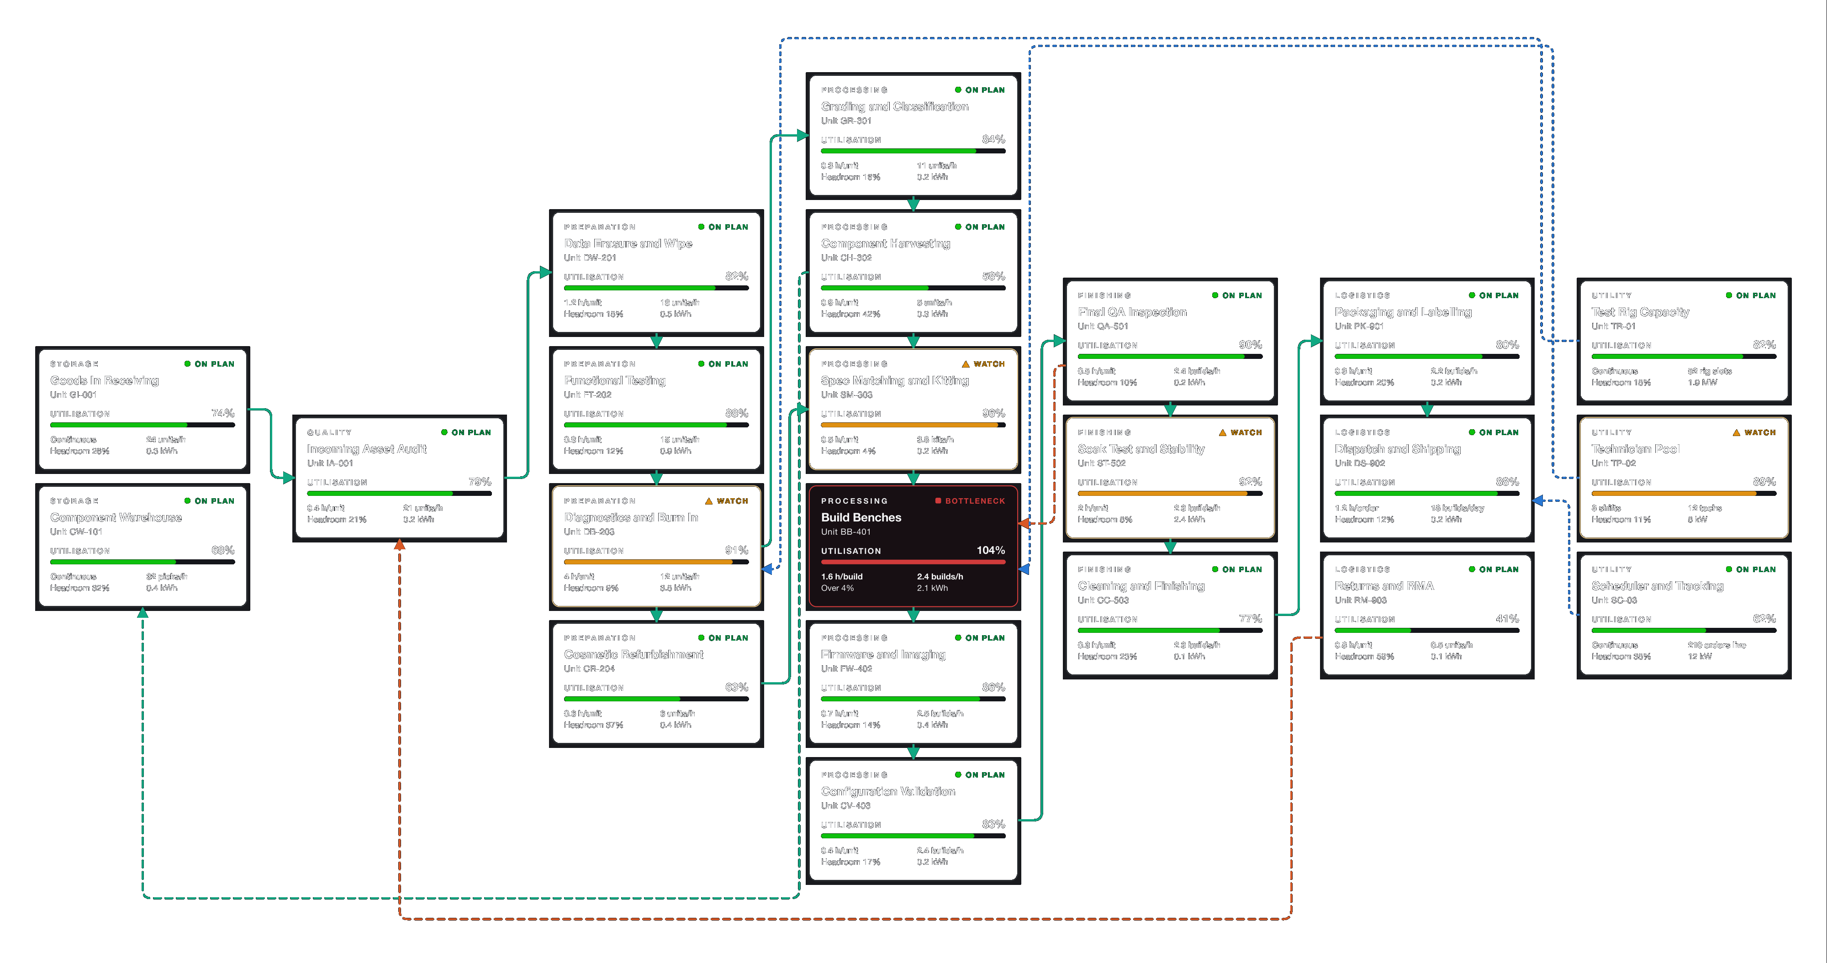1827x963 pixels.
Task: Select the "Technician Pool" card title
Action: tap(1635, 449)
